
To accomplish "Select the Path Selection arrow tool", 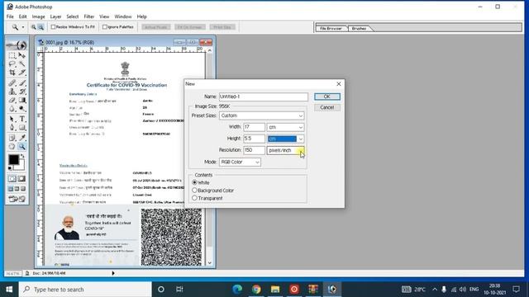I will point(12,119).
